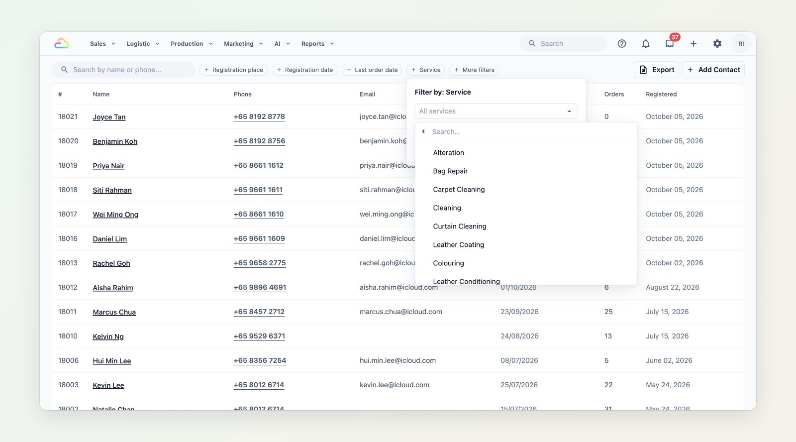Expand the Production menu

point(192,44)
